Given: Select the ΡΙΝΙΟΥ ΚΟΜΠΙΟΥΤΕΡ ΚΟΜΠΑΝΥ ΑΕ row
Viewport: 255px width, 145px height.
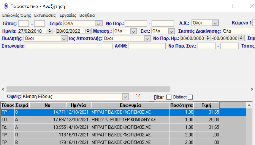Looking at the screenshot, I should 124,119.
